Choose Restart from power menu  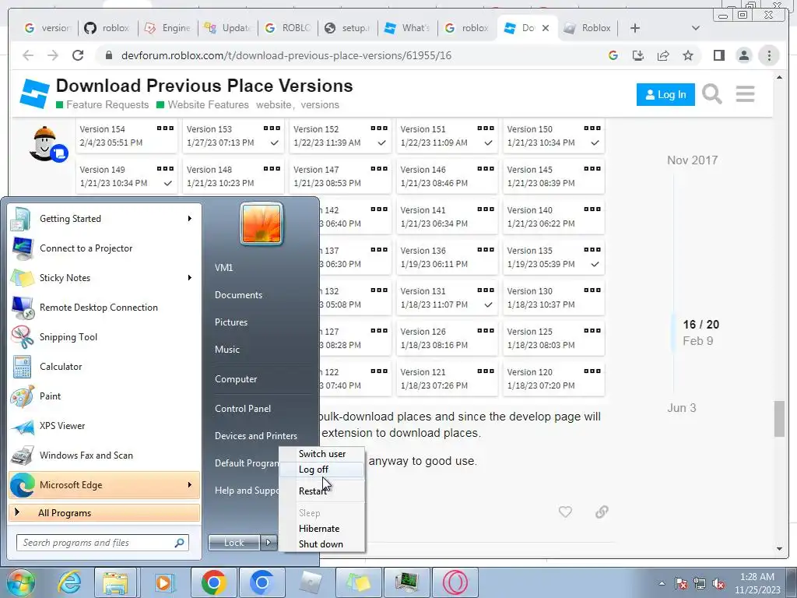[x=321, y=491]
